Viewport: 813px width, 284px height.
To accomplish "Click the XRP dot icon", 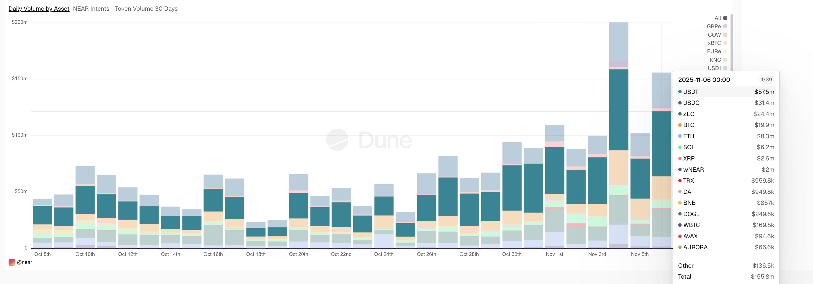I will click(680, 158).
